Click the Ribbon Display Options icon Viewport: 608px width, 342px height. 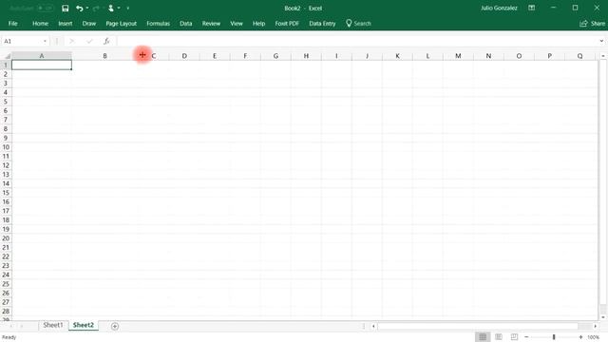(532, 8)
